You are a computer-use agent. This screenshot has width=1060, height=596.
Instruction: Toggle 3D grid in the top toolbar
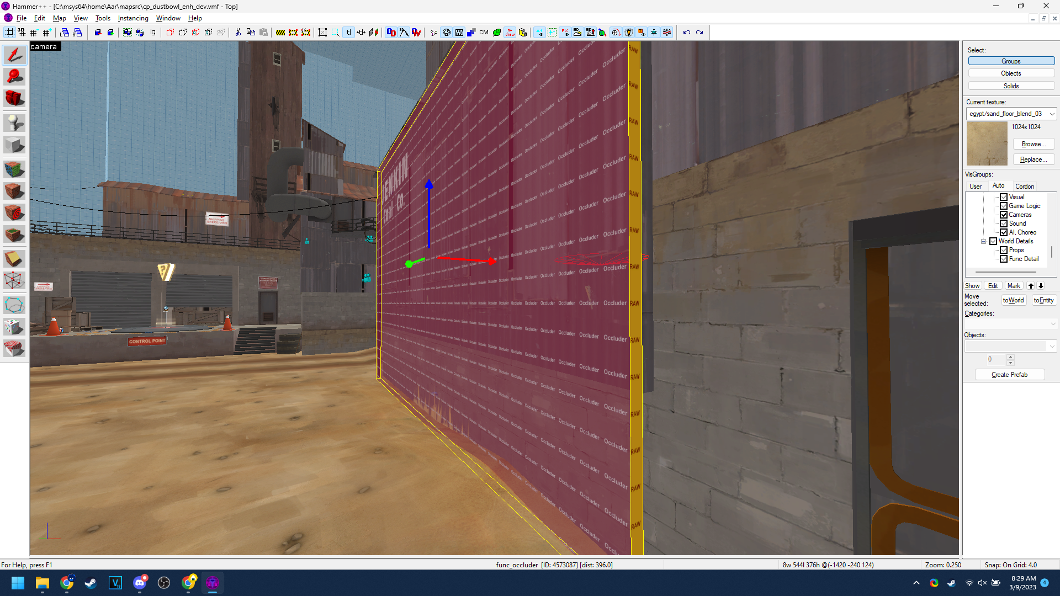pos(22,32)
